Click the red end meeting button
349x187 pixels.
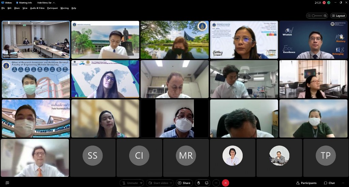[225, 183]
